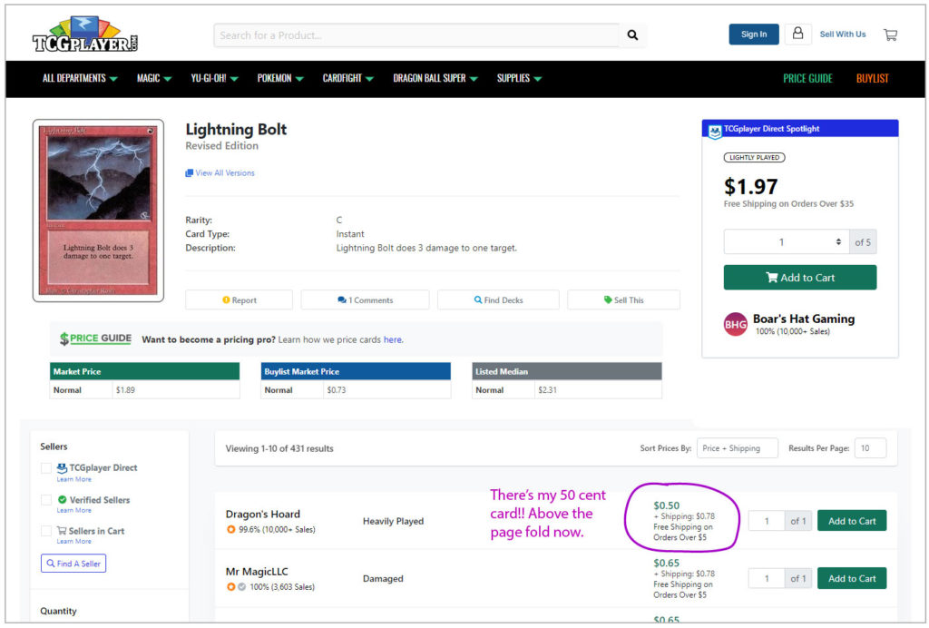Image resolution: width=929 pixels, height=628 pixels.
Task: Click the TCGplayer Direct Spotlight shield icon
Action: tap(715, 131)
